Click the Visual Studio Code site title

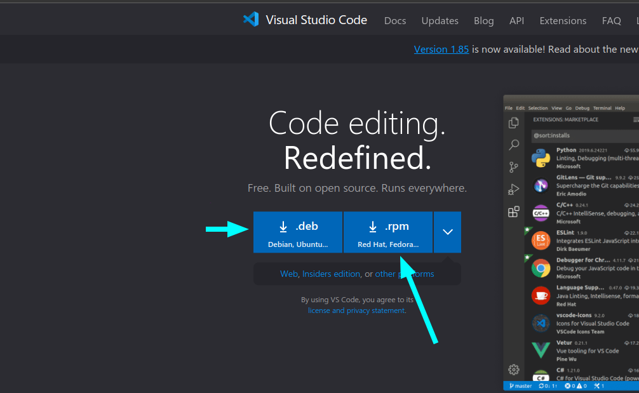click(316, 20)
